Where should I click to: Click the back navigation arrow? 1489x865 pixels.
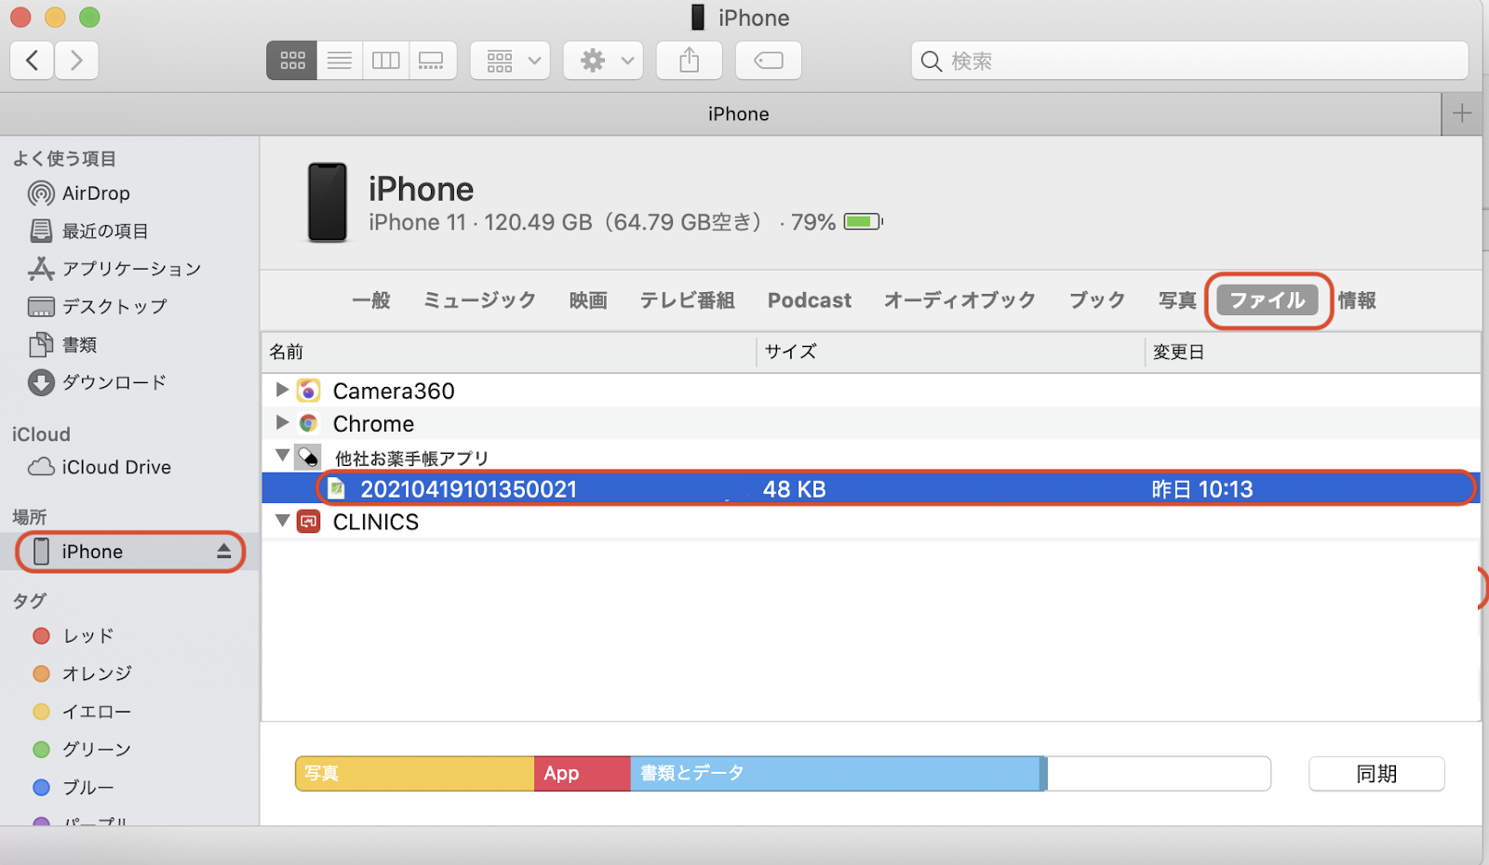pyautogui.click(x=32, y=60)
